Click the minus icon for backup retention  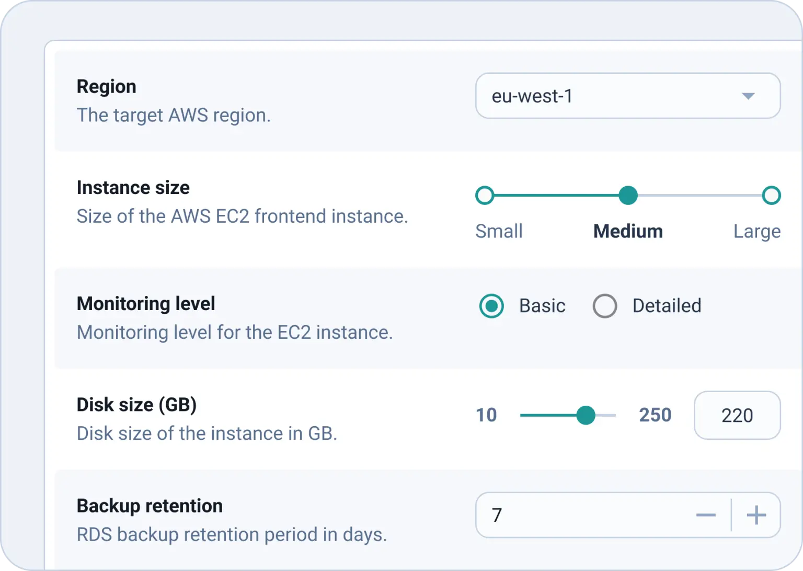coord(706,516)
